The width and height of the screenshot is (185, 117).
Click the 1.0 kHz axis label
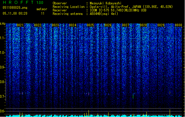coord(2,53)
